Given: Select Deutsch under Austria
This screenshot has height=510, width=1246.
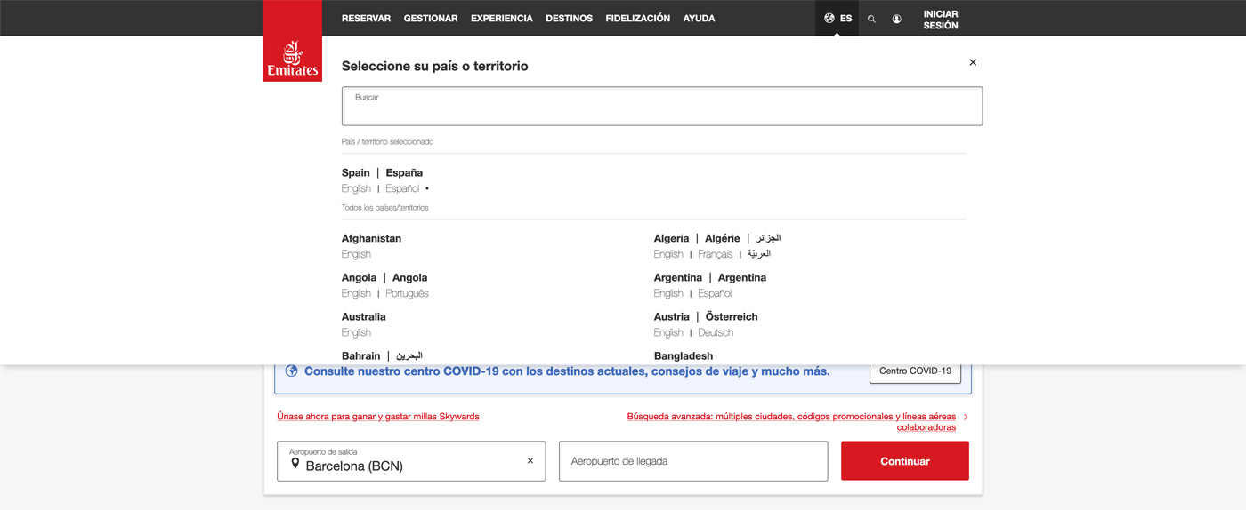Looking at the screenshot, I should click(716, 332).
